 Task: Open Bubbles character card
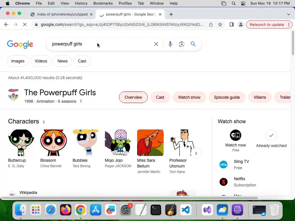[86, 149]
